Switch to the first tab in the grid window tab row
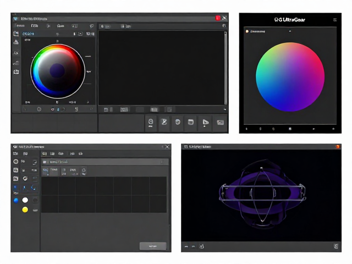This screenshot has width=352, height=264. click(x=45, y=154)
